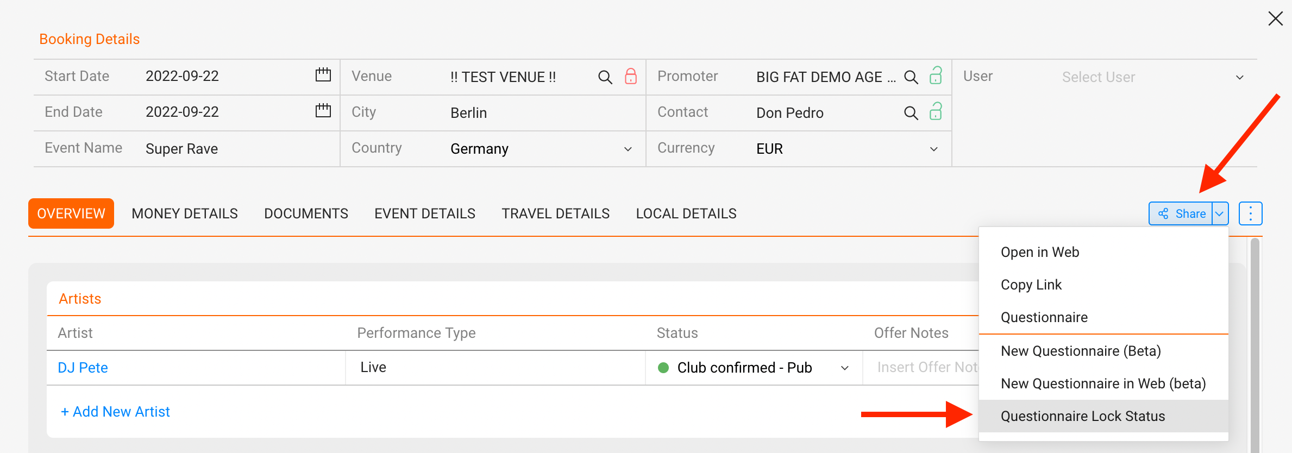Open the DJ Pete artist link

click(x=83, y=367)
